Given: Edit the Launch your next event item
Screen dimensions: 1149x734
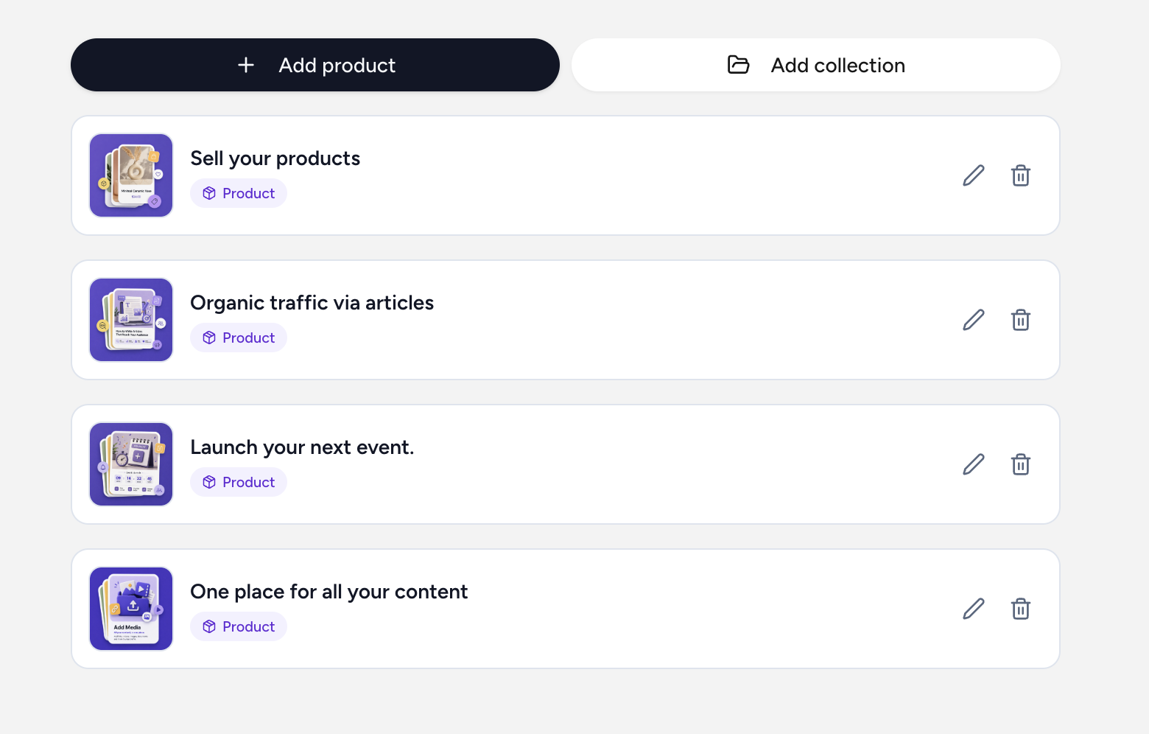Looking at the screenshot, I should (974, 464).
